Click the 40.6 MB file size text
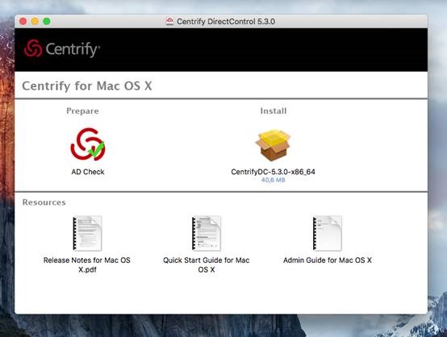Screen dimensions: 447x337 pyautogui.click(x=273, y=180)
